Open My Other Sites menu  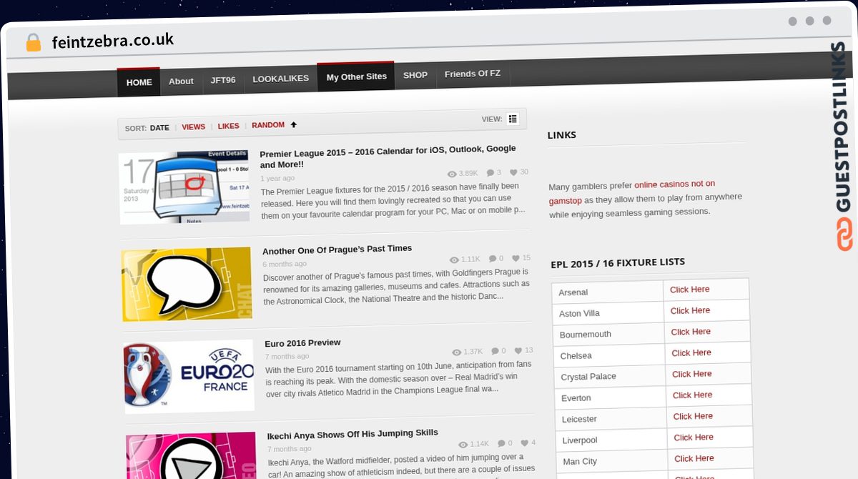356,76
